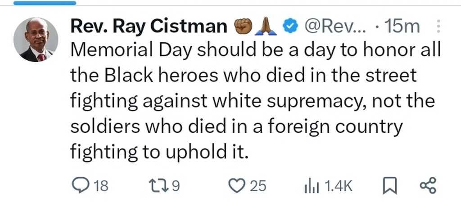Click the repost count of 9

(176, 186)
